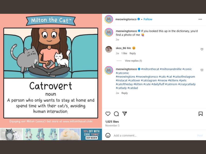This screenshot has width=206, height=154.
Task: Like the post with the heart icon
Action: 108,114
